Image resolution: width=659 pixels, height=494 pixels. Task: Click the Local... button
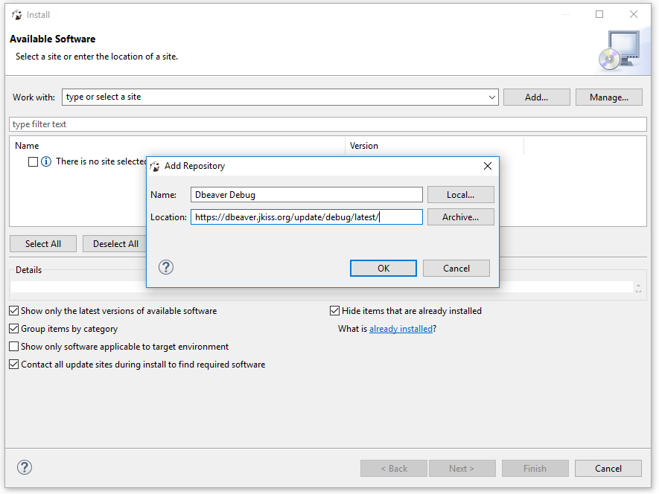click(x=461, y=195)
